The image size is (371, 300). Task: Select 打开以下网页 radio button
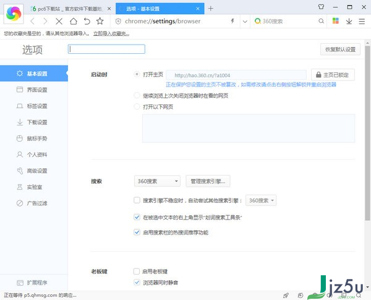point(137,106)
